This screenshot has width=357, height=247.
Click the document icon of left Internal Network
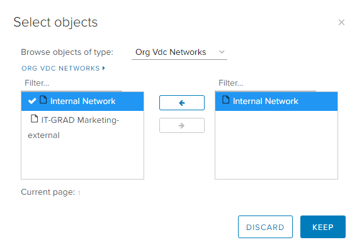[43, 100]
